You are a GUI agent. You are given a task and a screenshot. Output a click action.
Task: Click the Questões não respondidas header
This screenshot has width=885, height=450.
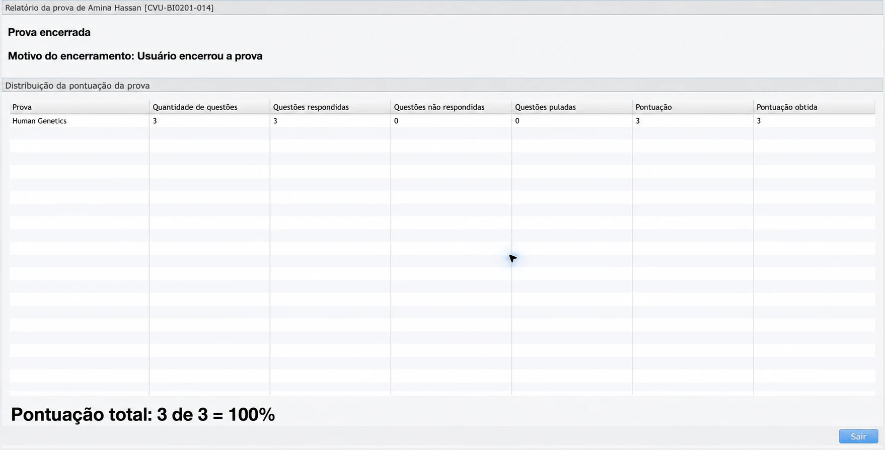point(451,107)
